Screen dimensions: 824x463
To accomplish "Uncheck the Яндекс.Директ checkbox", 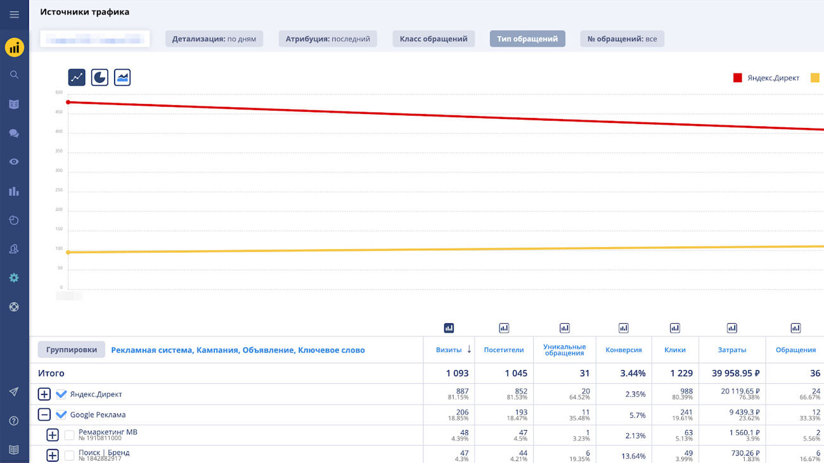I will [x=61, y=395].
